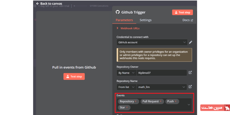Open repository name external link icon
Image resolution: width=230 pixels, height=115 pixels.
coord(190,87)
